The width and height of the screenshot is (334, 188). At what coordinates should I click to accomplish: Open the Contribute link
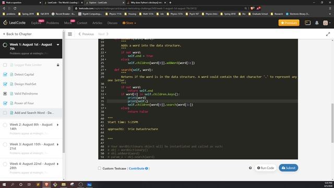[138, 168]
